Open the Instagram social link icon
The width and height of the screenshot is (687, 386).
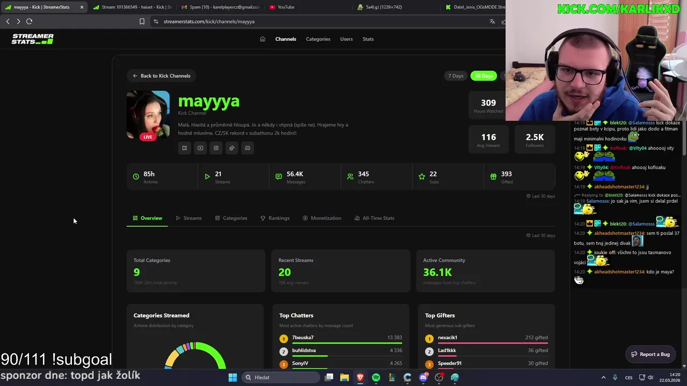(216, 148)
